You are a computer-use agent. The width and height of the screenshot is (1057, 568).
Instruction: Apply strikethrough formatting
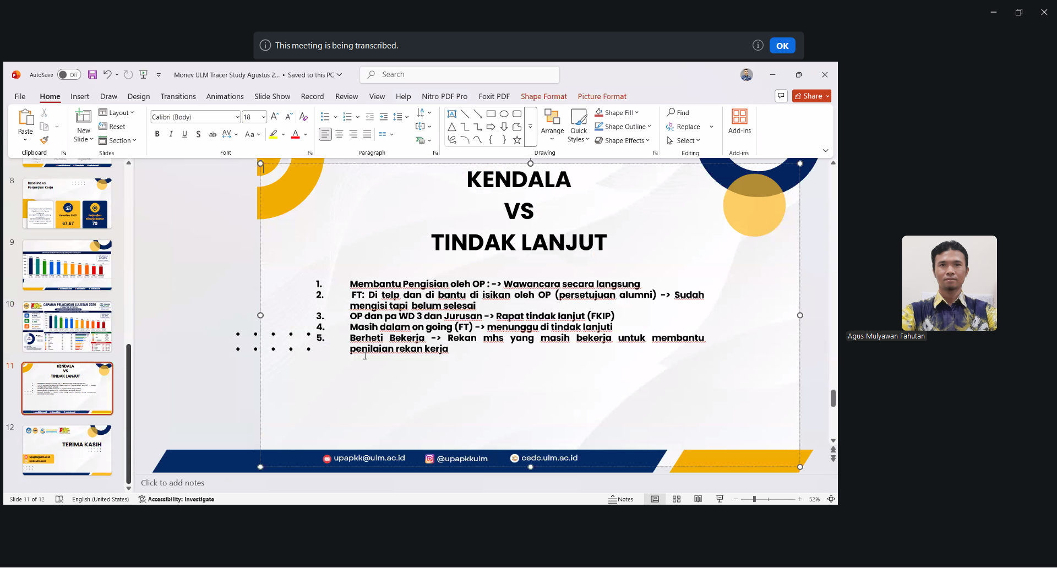(213, 134)
